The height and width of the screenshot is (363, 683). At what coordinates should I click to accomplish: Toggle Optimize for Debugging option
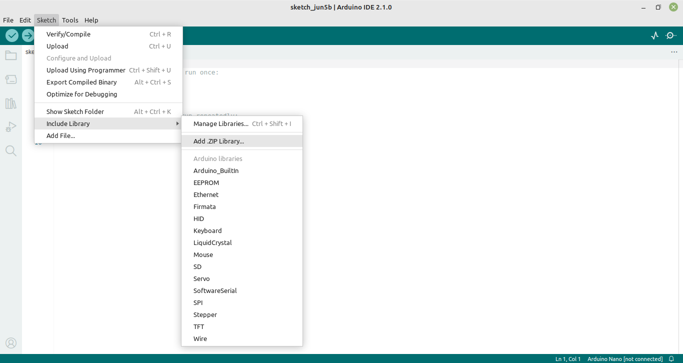point(108,94)
